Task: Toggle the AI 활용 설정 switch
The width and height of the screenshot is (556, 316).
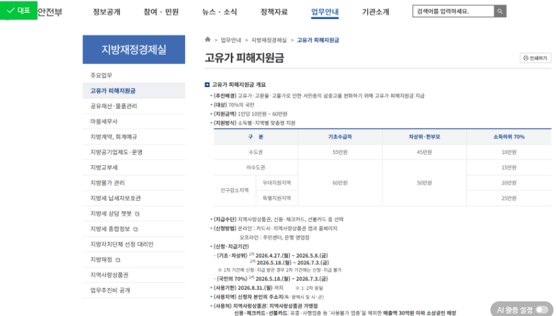Action: pos(542,310)
